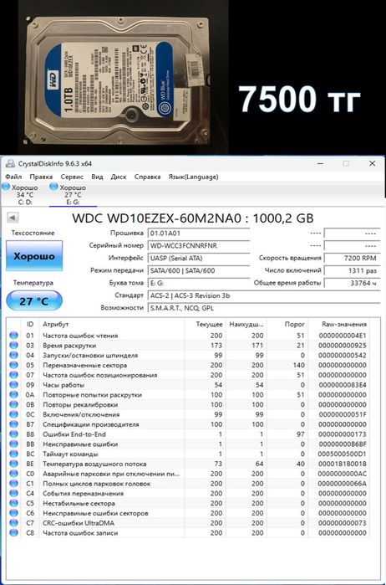
Task: Click the power-on hours field 33764 ч
Action: [352, 283]
